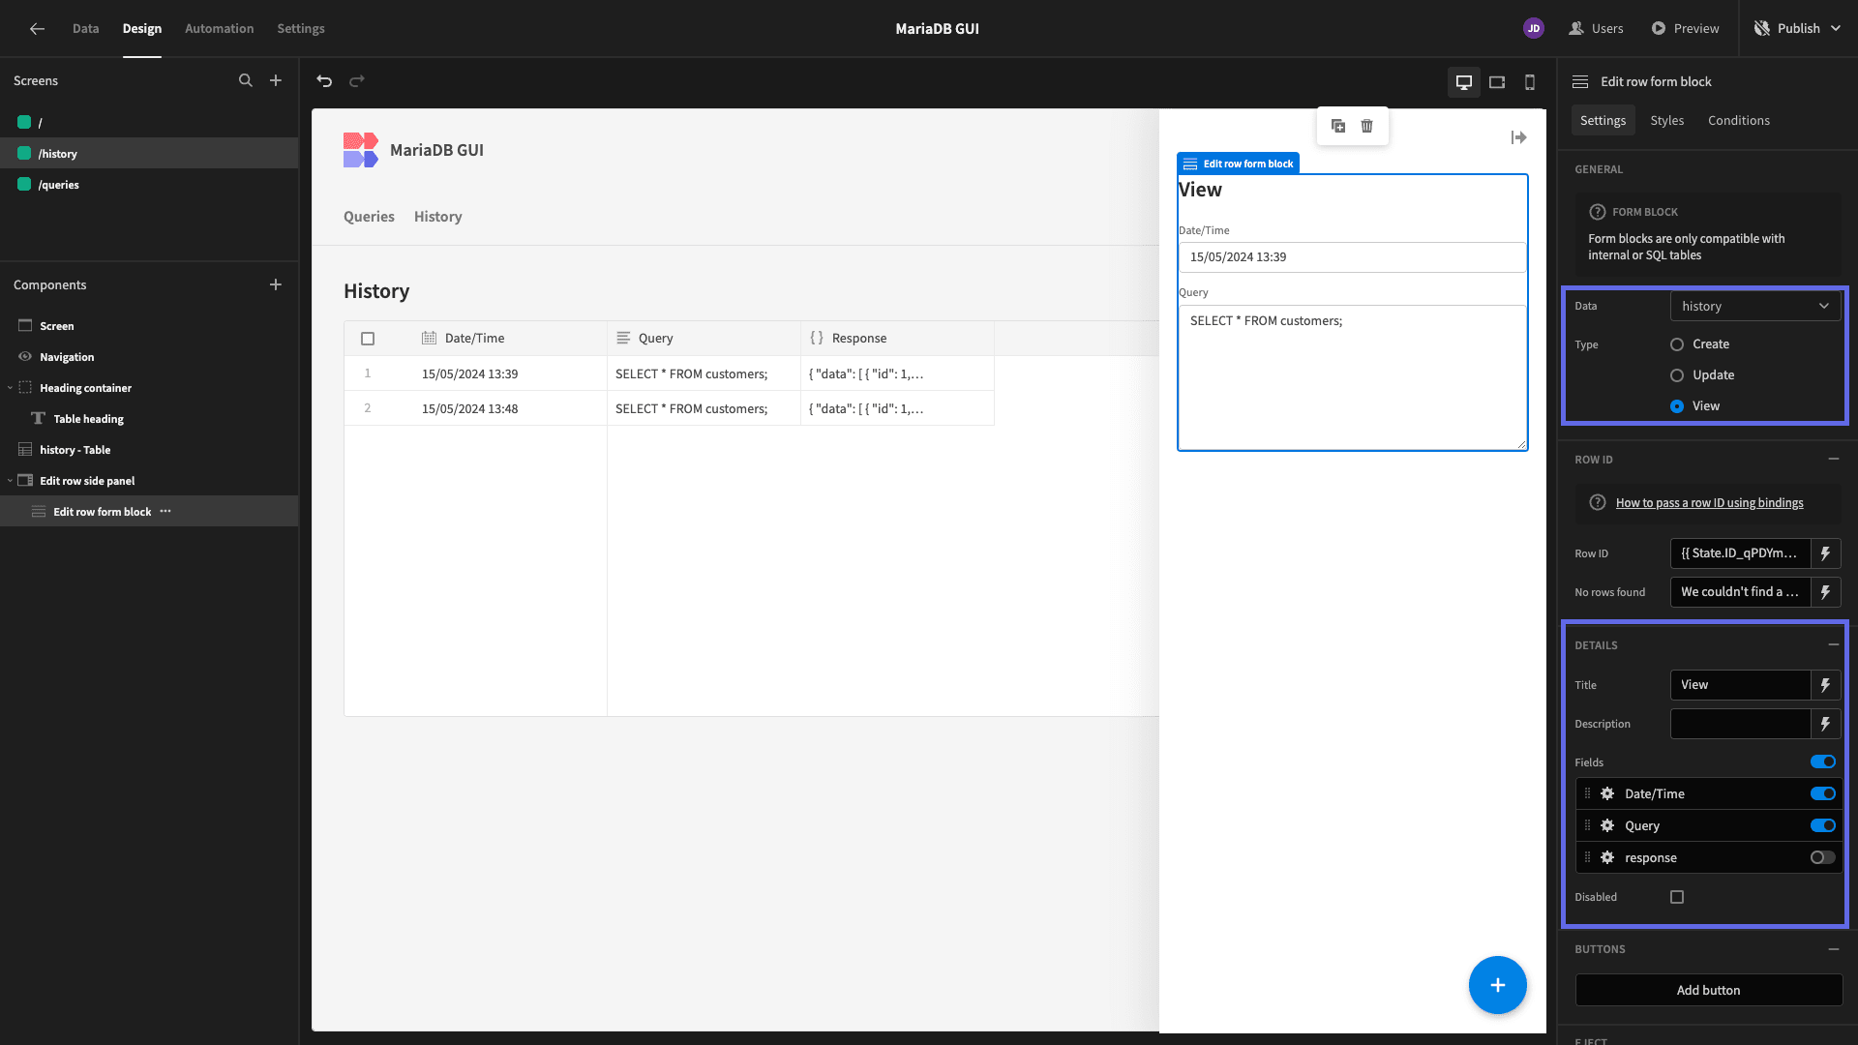This screenshot has height=1045, width=1858.
Task: Delete the selected form block
Action: [1367, 126]
